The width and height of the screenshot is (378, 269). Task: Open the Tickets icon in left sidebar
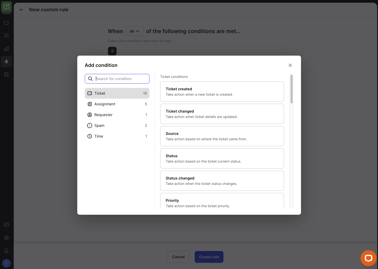pos(6,23)
